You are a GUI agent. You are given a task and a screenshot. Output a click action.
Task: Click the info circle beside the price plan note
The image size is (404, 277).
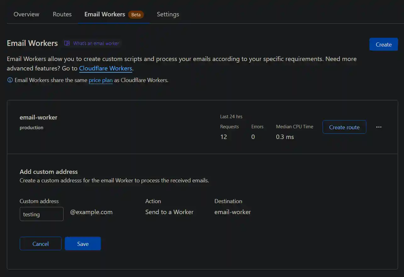[10, 80]
